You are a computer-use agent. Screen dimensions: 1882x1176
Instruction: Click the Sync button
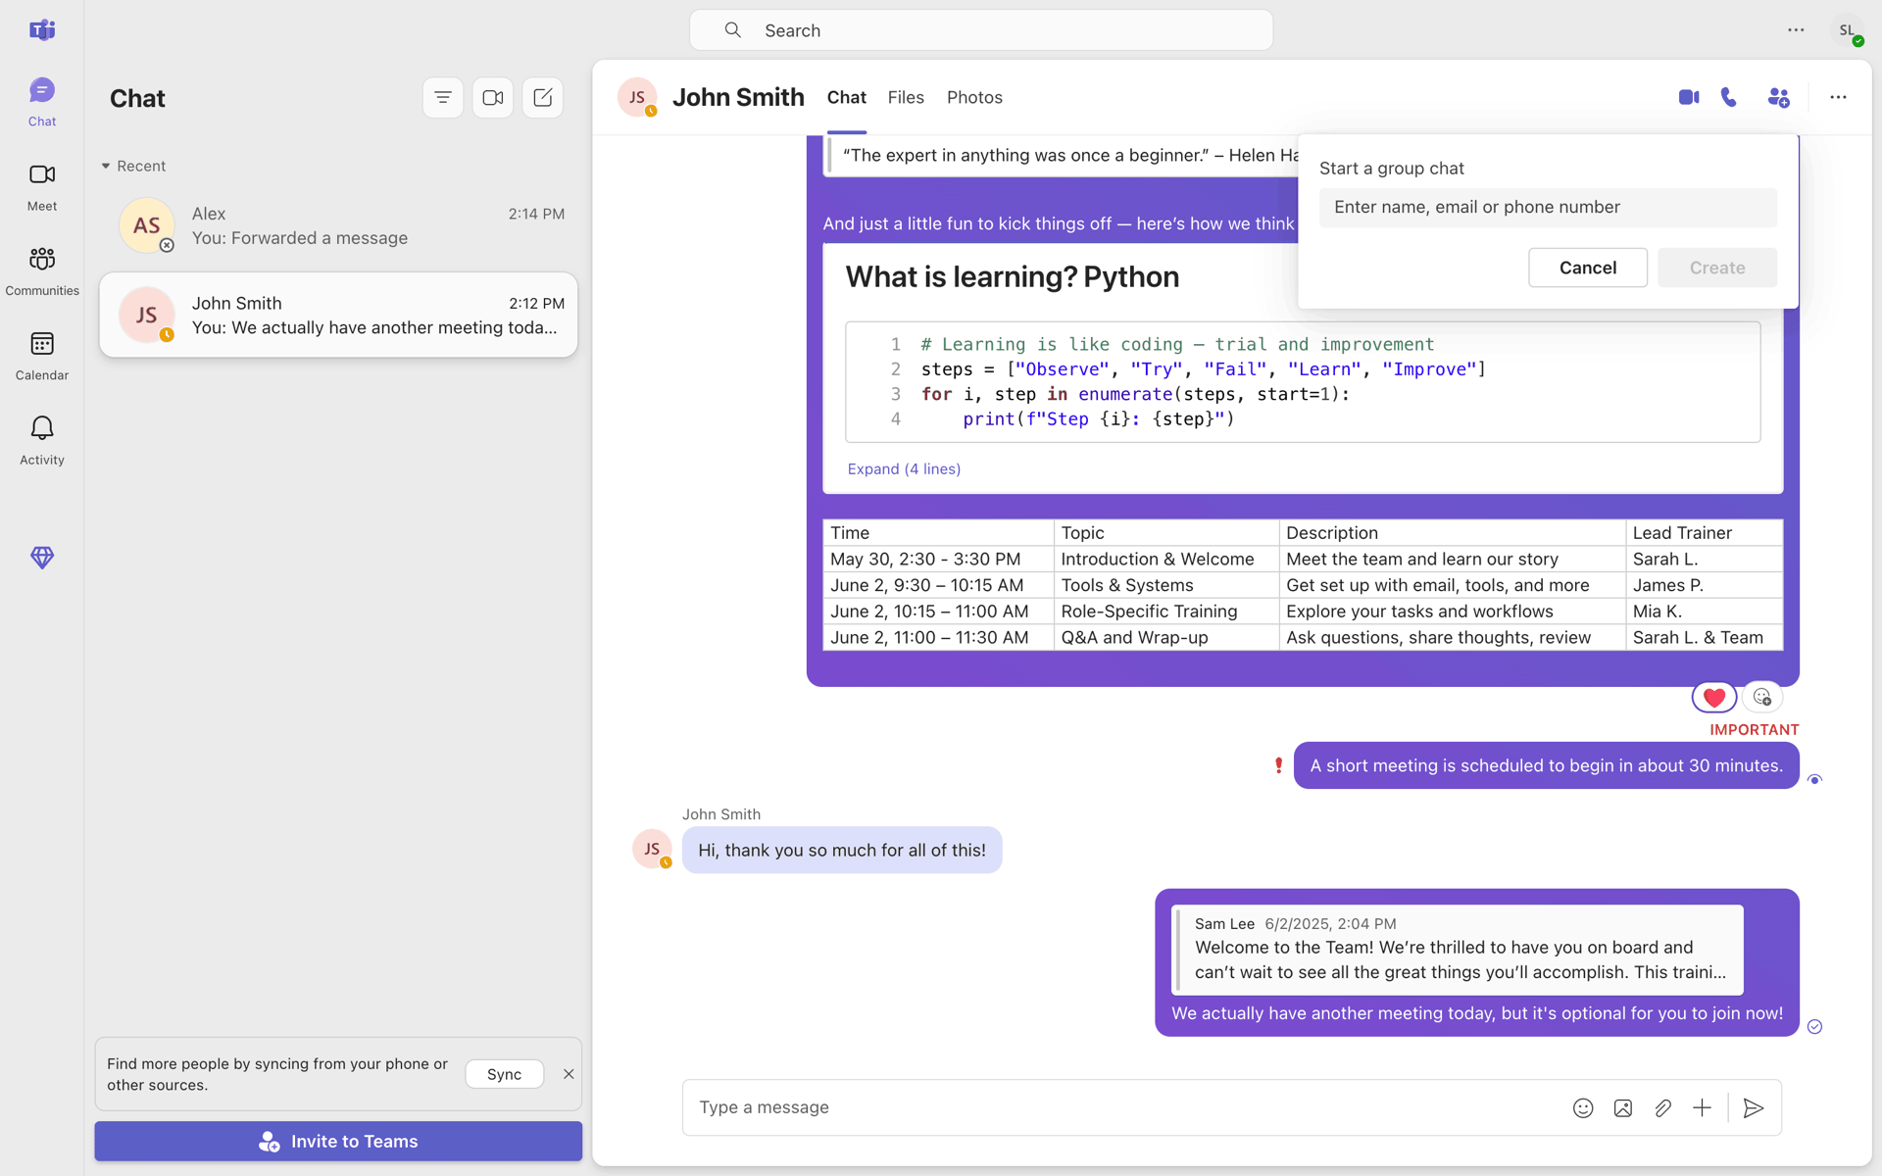pos(505,1074)
